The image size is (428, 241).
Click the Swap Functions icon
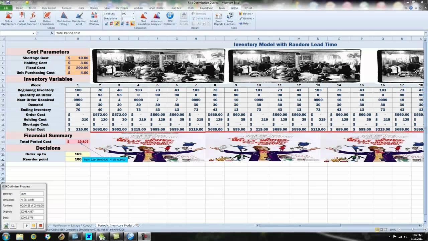(x=230, y=19)
